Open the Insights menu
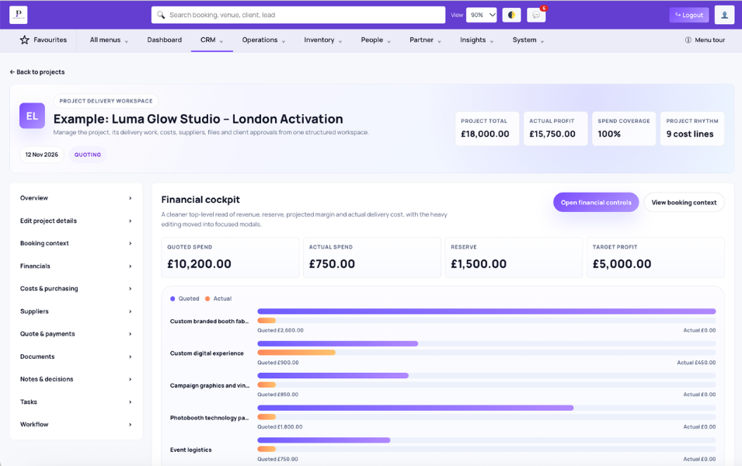The image size is (742, 466). [x=476, y=40]
